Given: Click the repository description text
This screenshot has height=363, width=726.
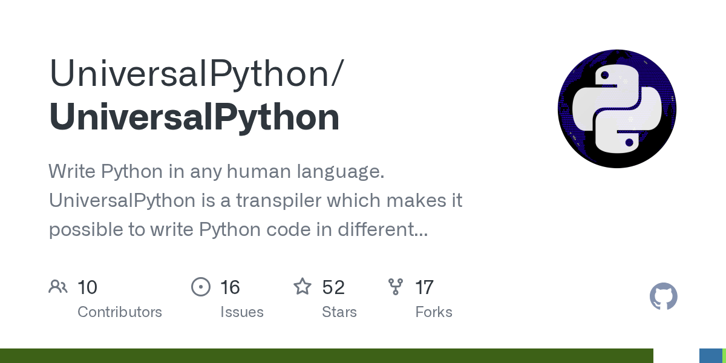Looking at the screenshot, I should pyautogui.click(x=255, y=200).
